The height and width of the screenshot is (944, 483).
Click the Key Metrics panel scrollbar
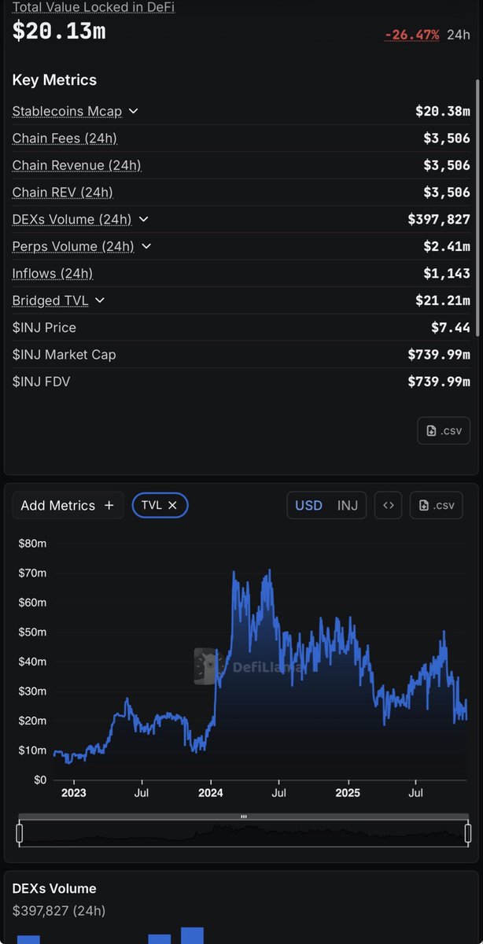(x=477, y=208)
